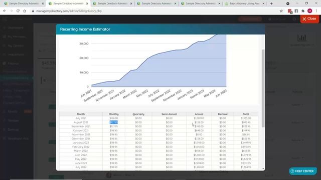321x180 pixels.
Task: Go back to the previous page
Action: pyautogui.click(x=5, y=11)
